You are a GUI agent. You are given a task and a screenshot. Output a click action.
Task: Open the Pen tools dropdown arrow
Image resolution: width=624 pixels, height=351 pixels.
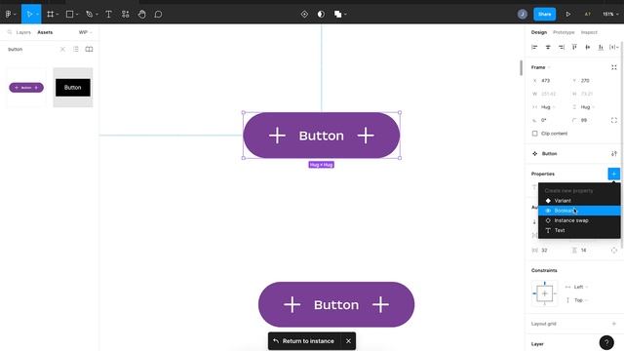click(x=97, y=15)
